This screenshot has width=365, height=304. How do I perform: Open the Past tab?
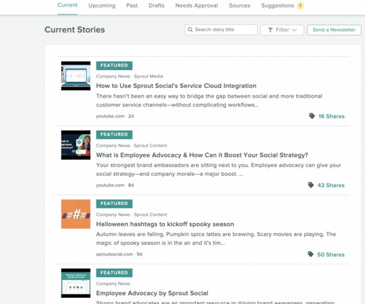point(132,6)
